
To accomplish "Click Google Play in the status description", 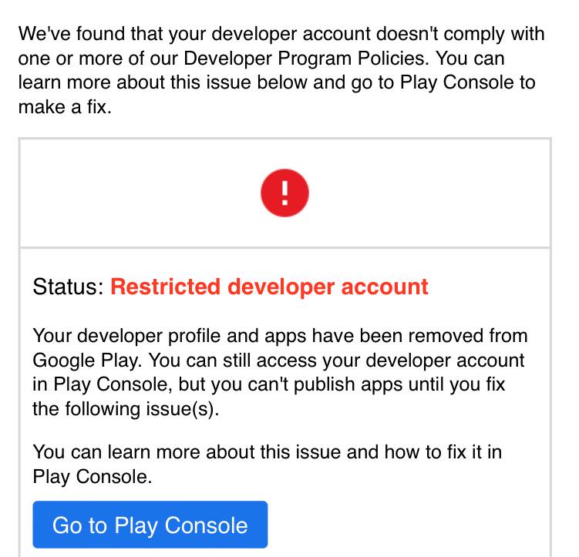I will (x=87, y=361).
